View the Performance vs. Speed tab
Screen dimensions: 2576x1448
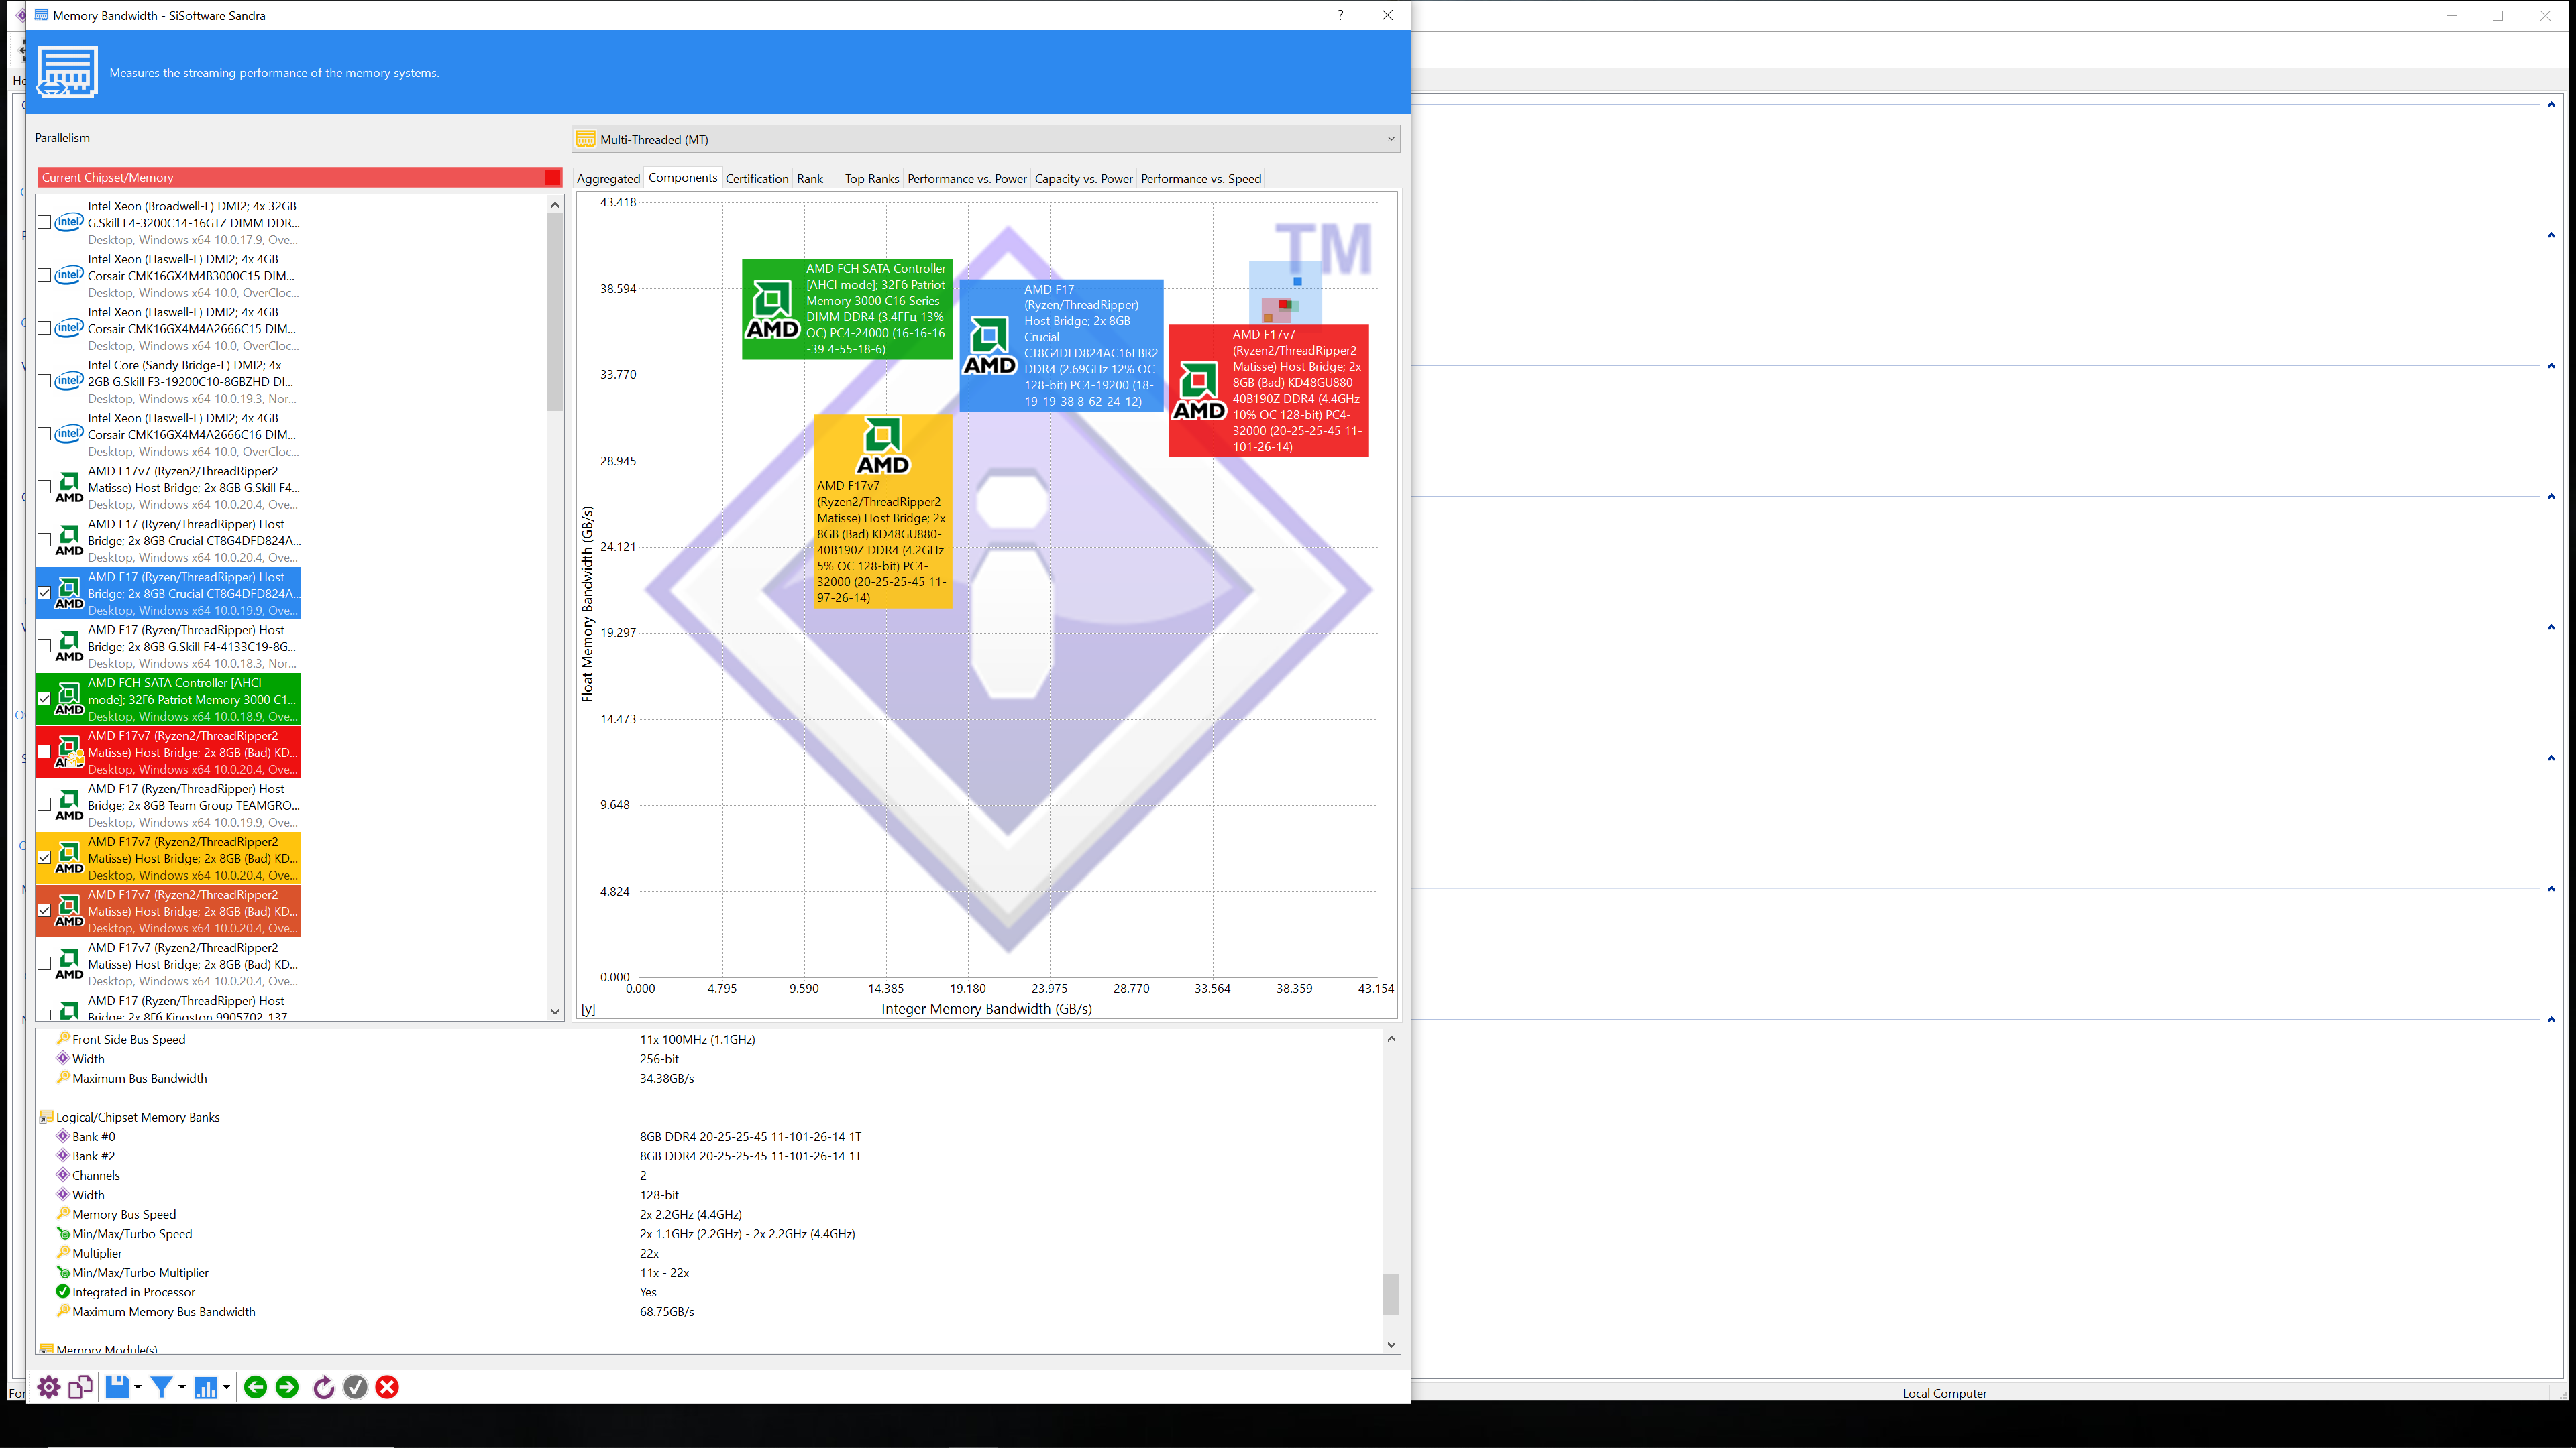tap(1201, 179)
